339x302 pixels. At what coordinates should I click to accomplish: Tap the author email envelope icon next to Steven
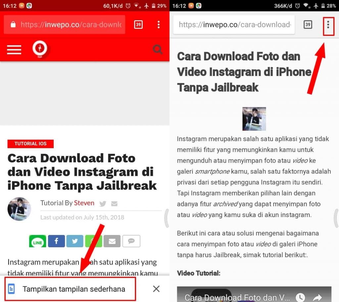[114, 203]
